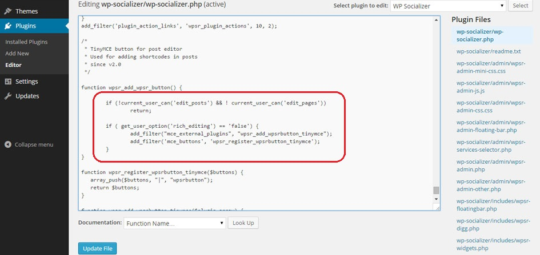The height and width of the screenshot is (255, 540).
Task: Click the 'array_push($buttons' code line
Action: tap(152, 180)
